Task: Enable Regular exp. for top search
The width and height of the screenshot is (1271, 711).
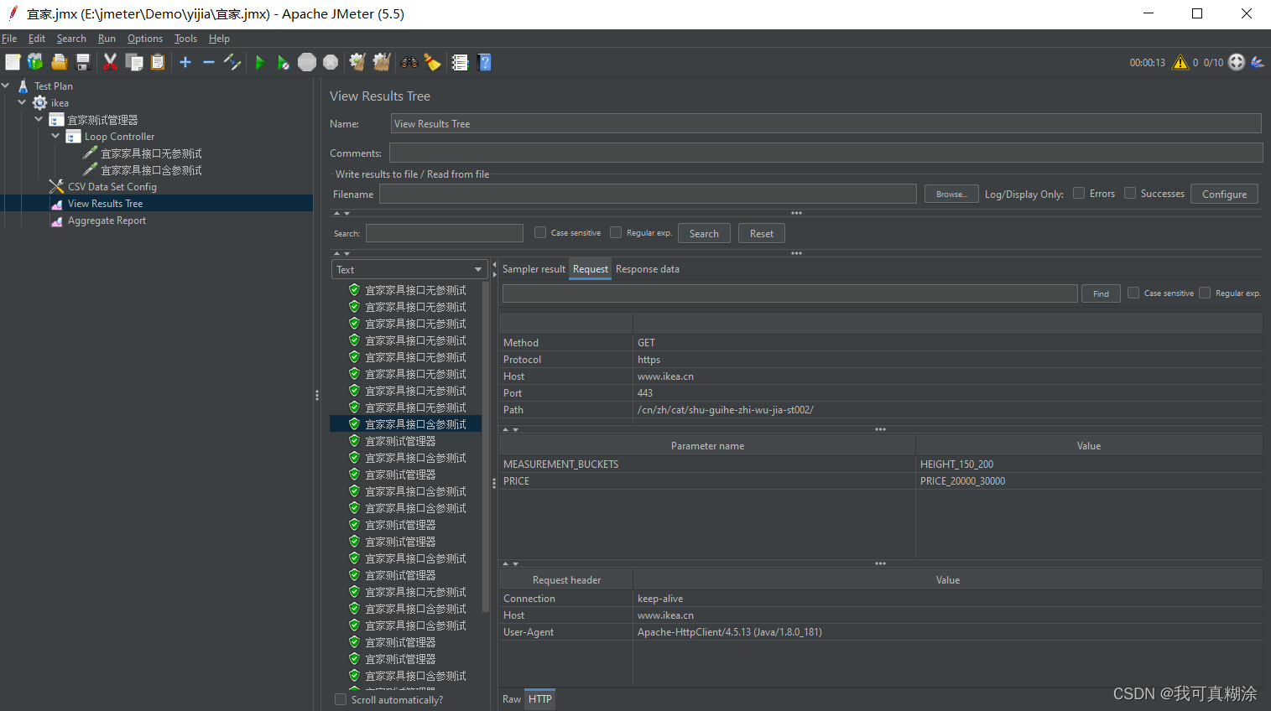Action: [x=616, y=232]
